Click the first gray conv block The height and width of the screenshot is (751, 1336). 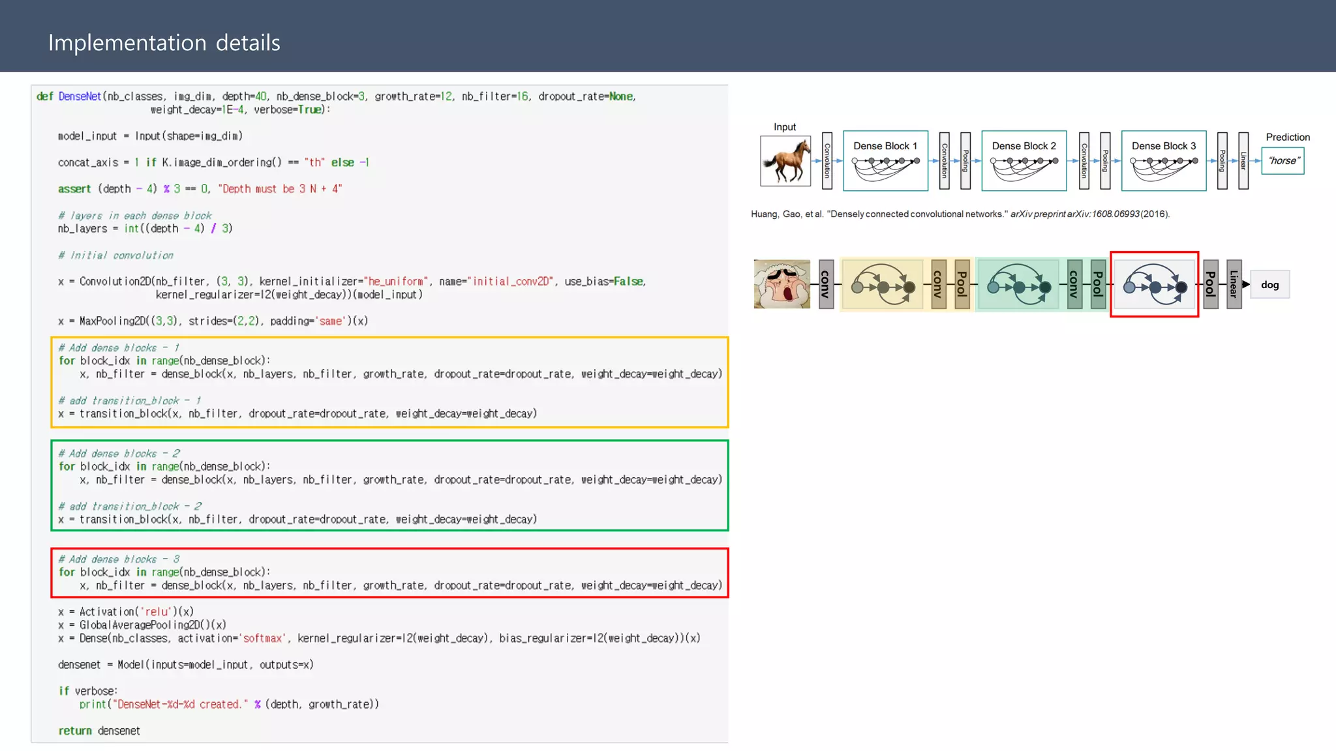click(x=826, y=284)
